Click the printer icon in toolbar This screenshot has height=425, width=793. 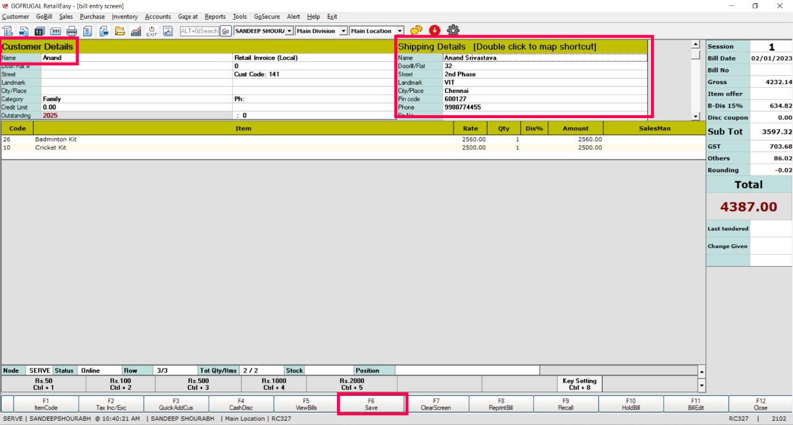[72, 31]
